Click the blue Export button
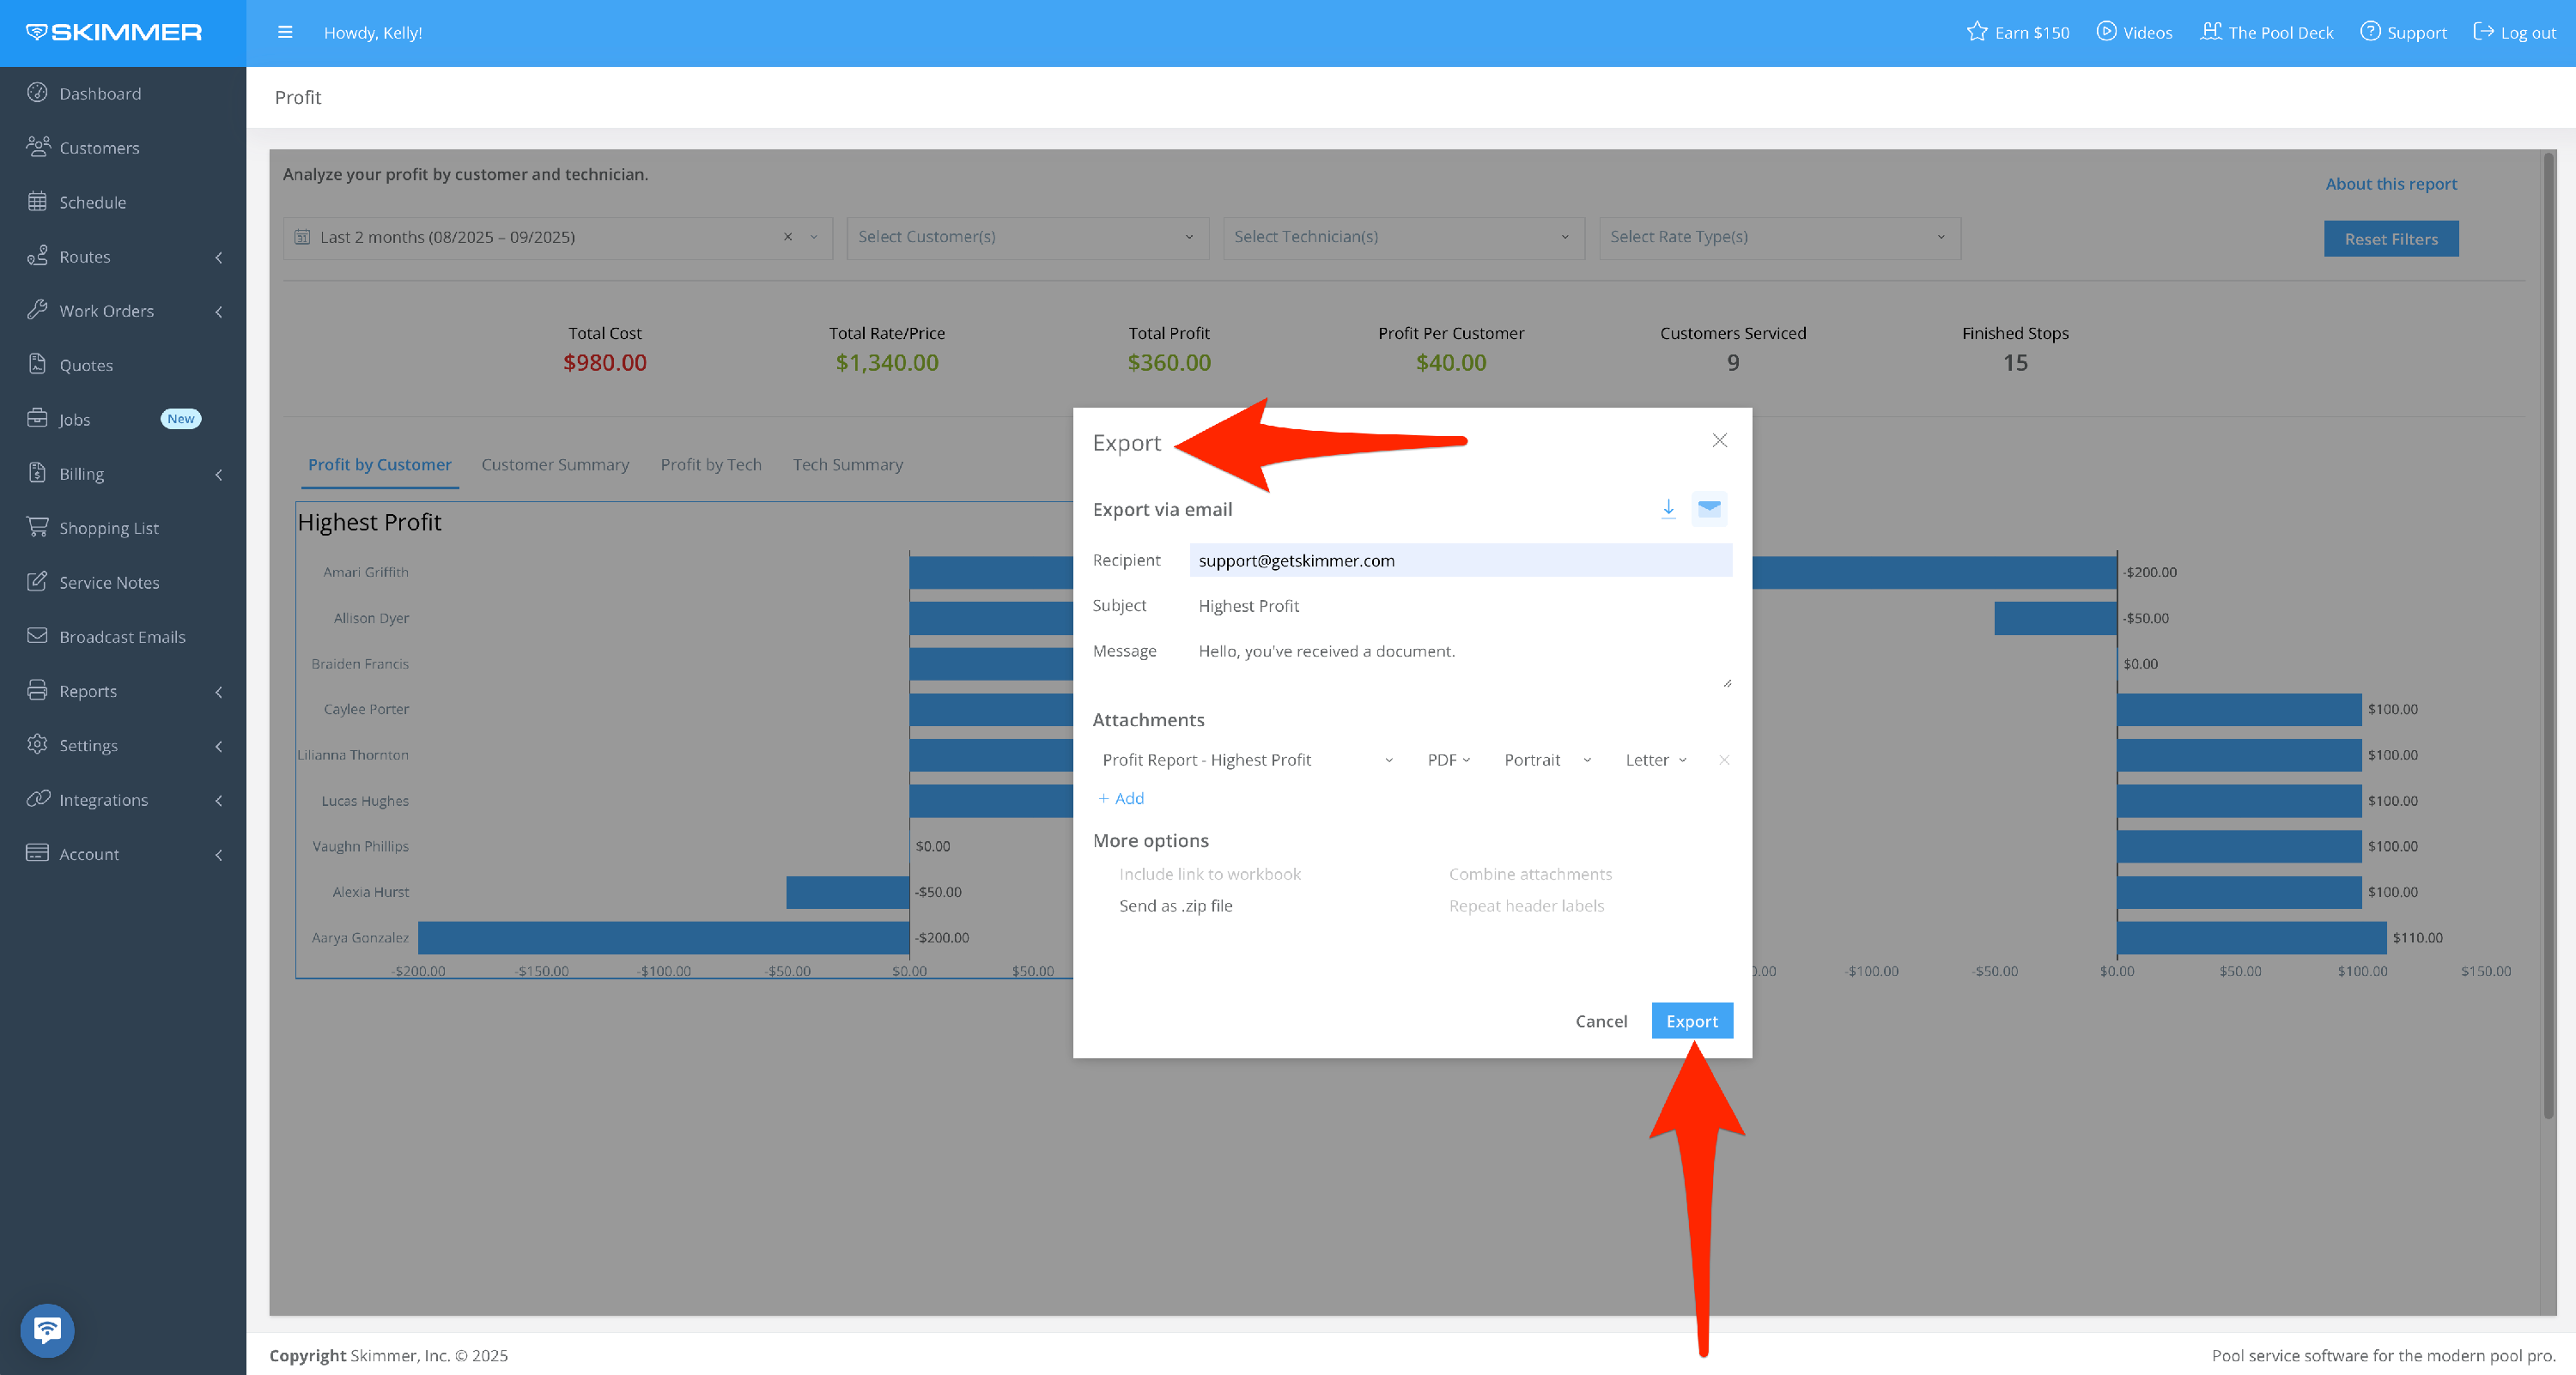This screenshot has width=2576, height=1375. (1691, 1021)
